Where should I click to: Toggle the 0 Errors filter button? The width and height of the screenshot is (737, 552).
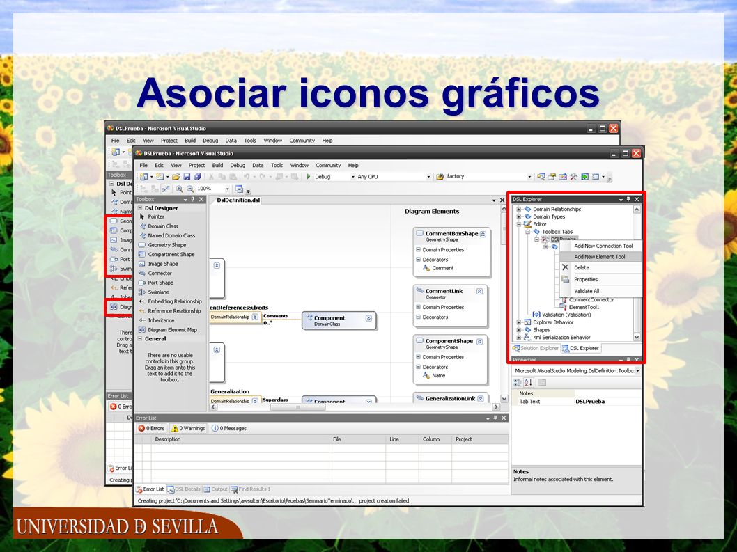click(151, 429)
